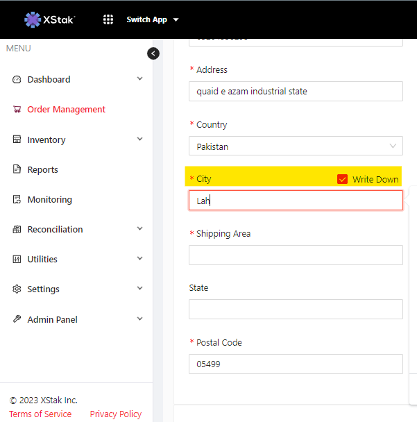Uncheck the Write Down checkbox
This screenshot has height=422, width=417.
pyautogui.click(x=342, y=179)
